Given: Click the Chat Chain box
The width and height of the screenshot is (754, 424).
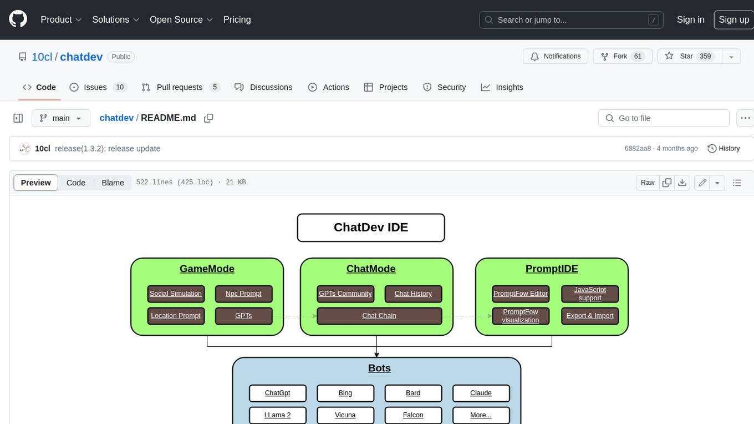Looking at the screenshot, I should 379,316.
